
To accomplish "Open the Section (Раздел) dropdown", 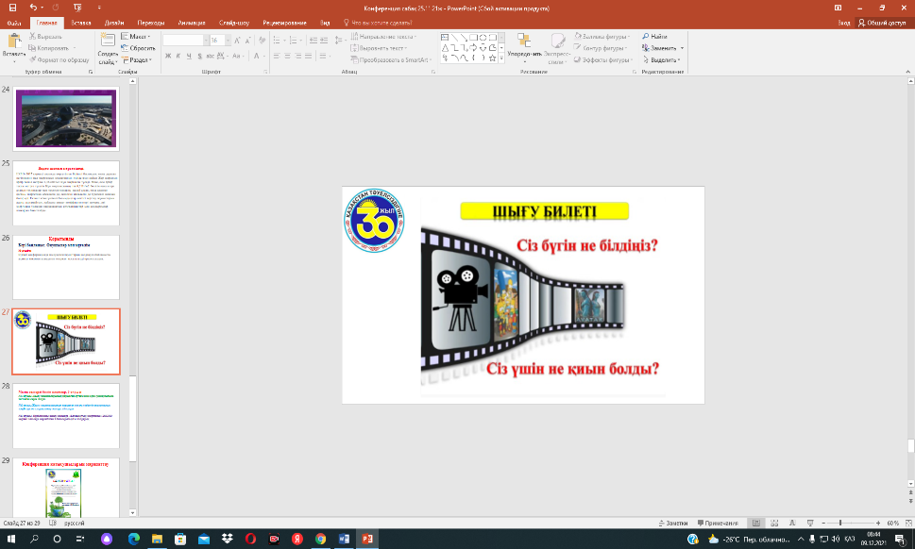I will click(138, 58).
